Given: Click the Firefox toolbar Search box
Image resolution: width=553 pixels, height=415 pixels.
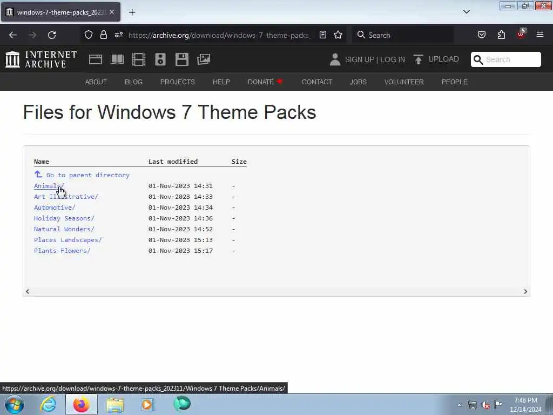Looking at the screenshot, I should (403, 35).
